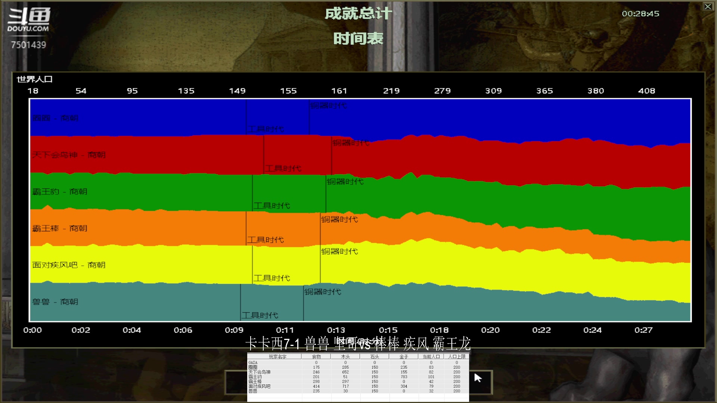This screenshot has height=403, width=717.
Task: Click 铜器时代 marker in the blue band
Action: coord(328,106)
